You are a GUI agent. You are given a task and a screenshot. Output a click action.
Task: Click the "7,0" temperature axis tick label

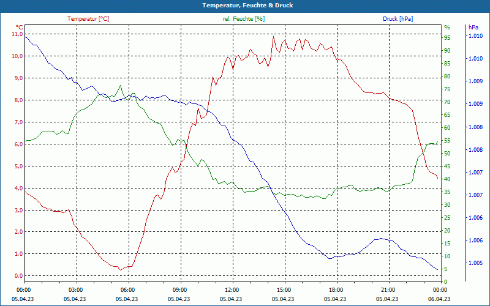18,122
